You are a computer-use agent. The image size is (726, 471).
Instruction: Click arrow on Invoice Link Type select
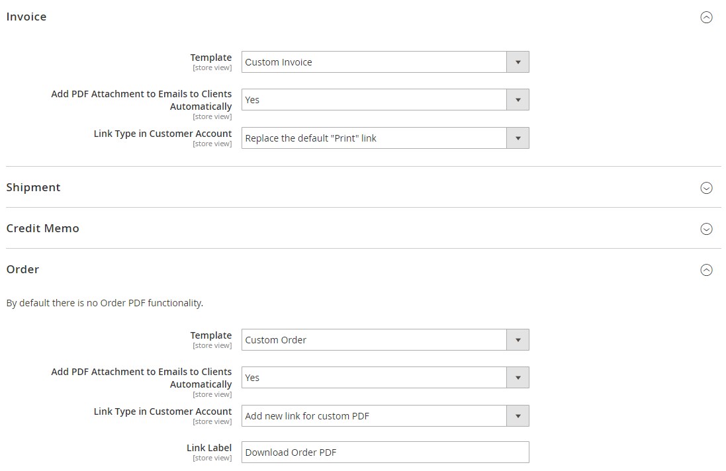click(x=518, y=138)
